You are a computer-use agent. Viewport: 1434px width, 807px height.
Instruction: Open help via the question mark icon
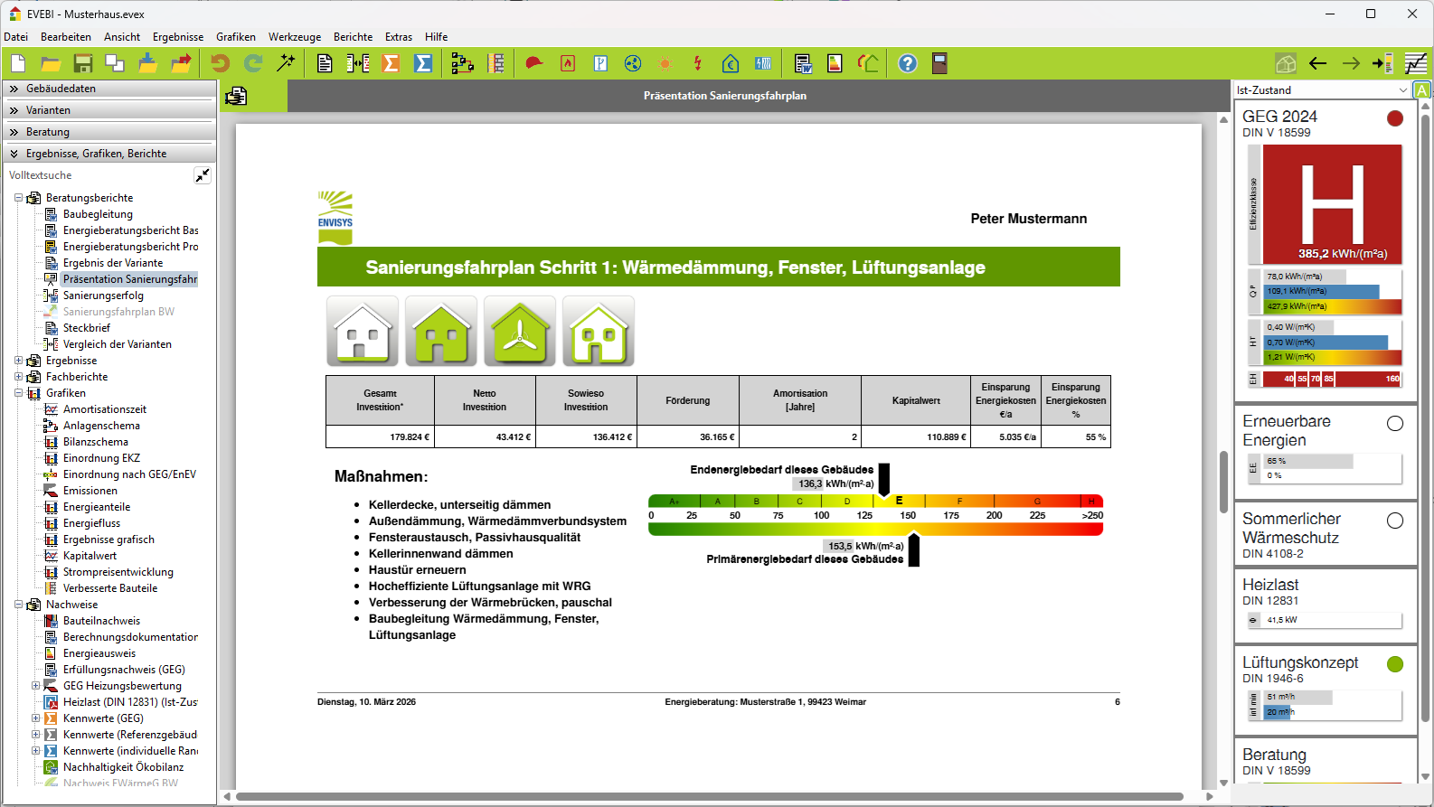click(908, 63)
